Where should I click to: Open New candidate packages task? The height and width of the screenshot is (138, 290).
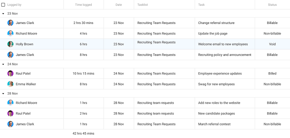pyautogui.click(x=216, y=113)
